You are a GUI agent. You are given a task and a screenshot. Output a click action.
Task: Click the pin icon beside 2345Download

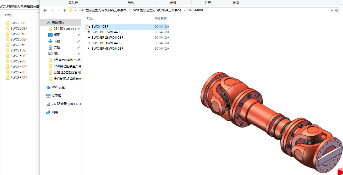(78, 29)
